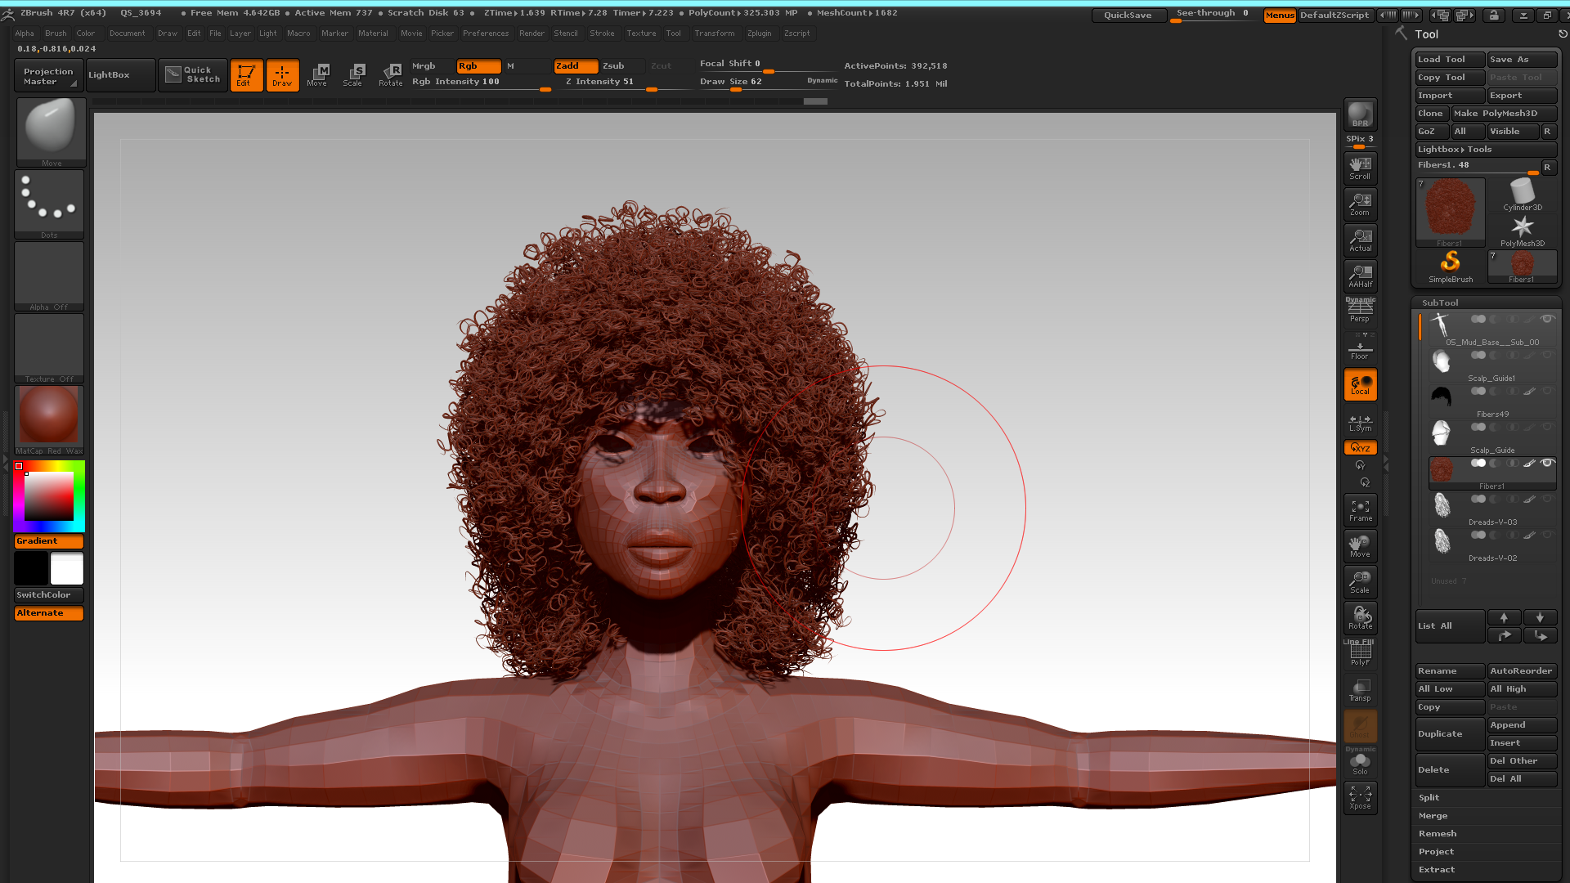1570x883 pixels.
Task: Toggle XYZ rotation mode
Action: pyautogui.click(x=1360, y=448)
